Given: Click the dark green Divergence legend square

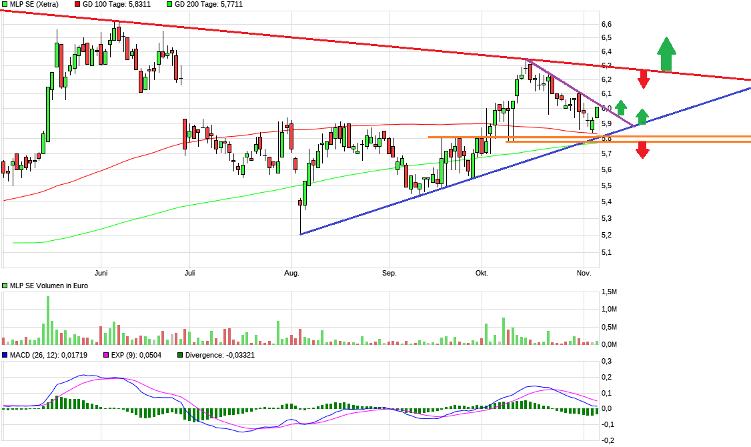Looking at the screenshot, I should point(179,354).
